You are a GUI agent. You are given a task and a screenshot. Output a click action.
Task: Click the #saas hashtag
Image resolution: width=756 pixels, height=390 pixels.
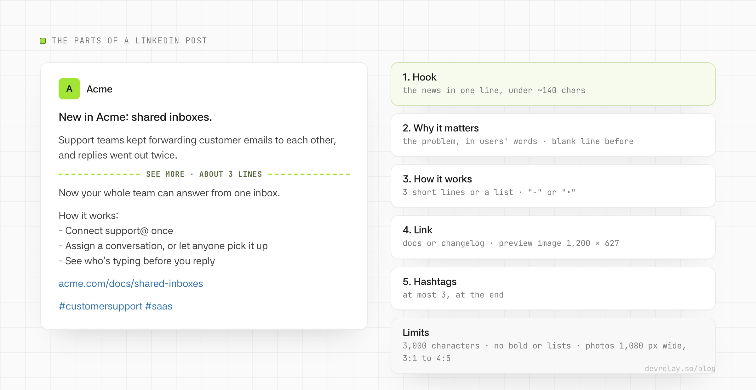tap(158, 306)
